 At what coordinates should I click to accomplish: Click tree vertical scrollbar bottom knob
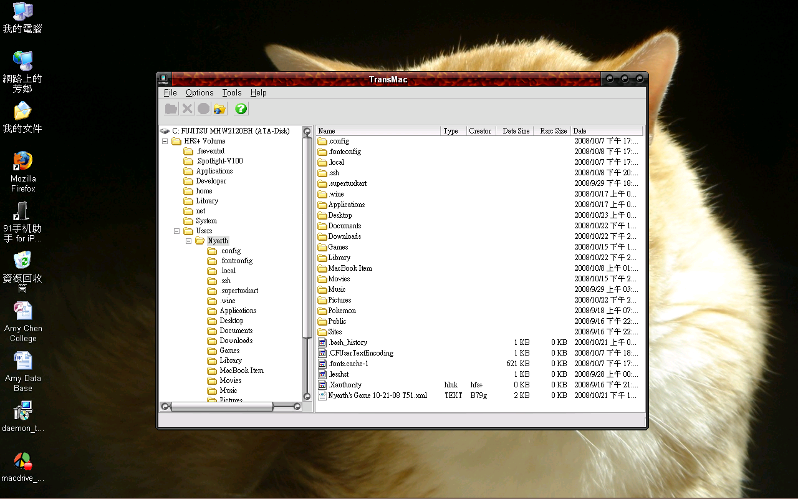(307, 396)
